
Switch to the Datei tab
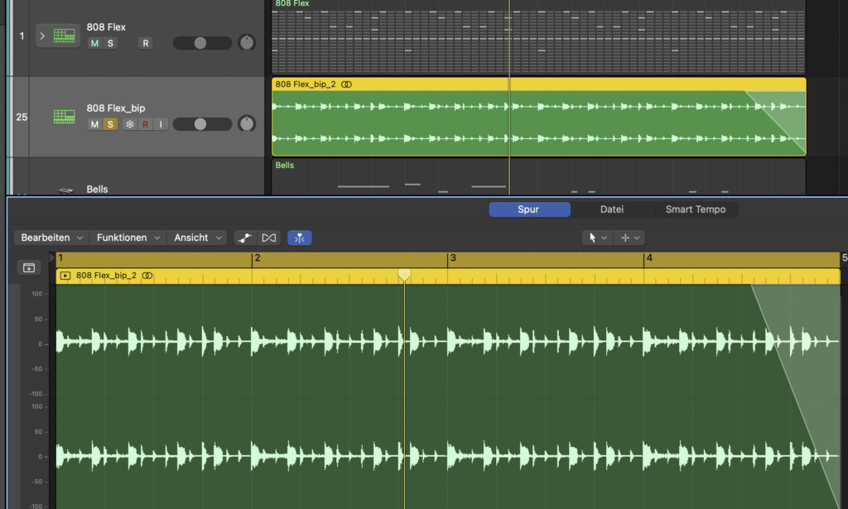tap(612, 209)
